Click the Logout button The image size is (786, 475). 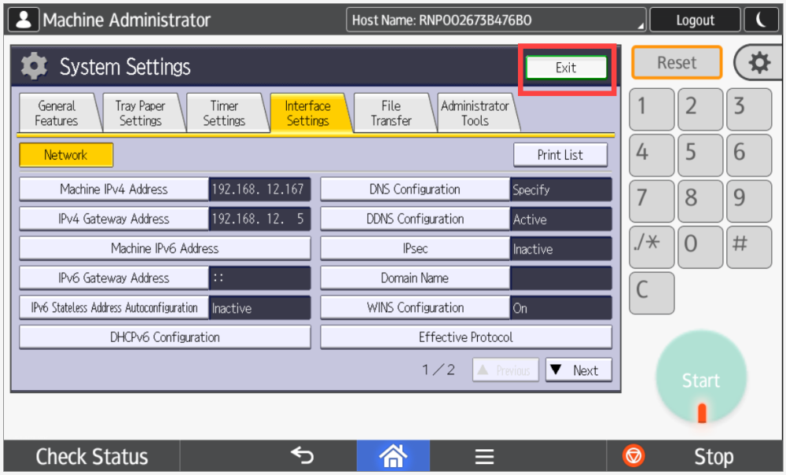695,20
